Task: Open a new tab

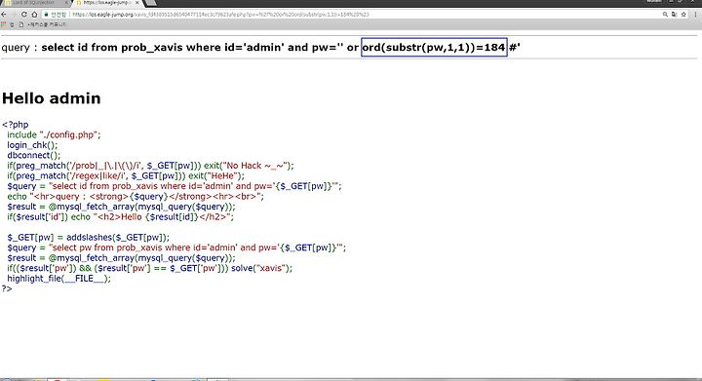Action: [151, 3]
